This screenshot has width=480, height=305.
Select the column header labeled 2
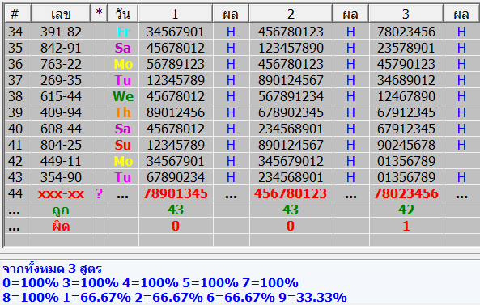[291, 14]
